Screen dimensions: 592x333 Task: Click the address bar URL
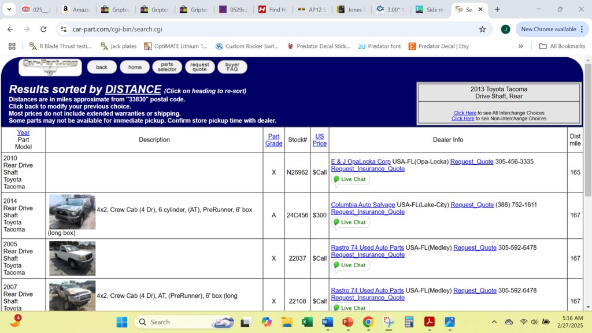[x=117, y=29]
